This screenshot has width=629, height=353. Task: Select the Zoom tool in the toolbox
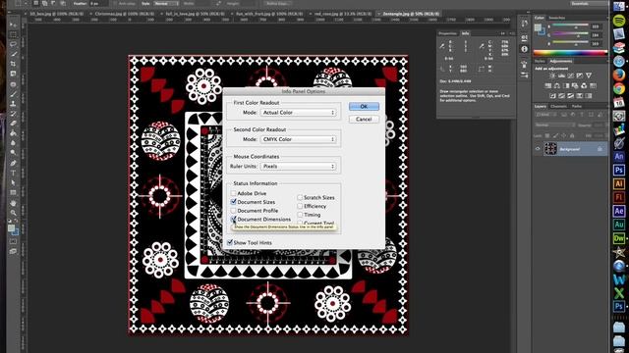coord(13,213)
